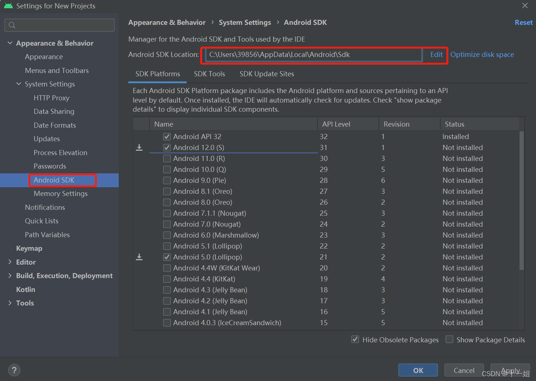Click the SDK platforms list vertical scrollbar
Screen dimensions: 536x381
521,201
